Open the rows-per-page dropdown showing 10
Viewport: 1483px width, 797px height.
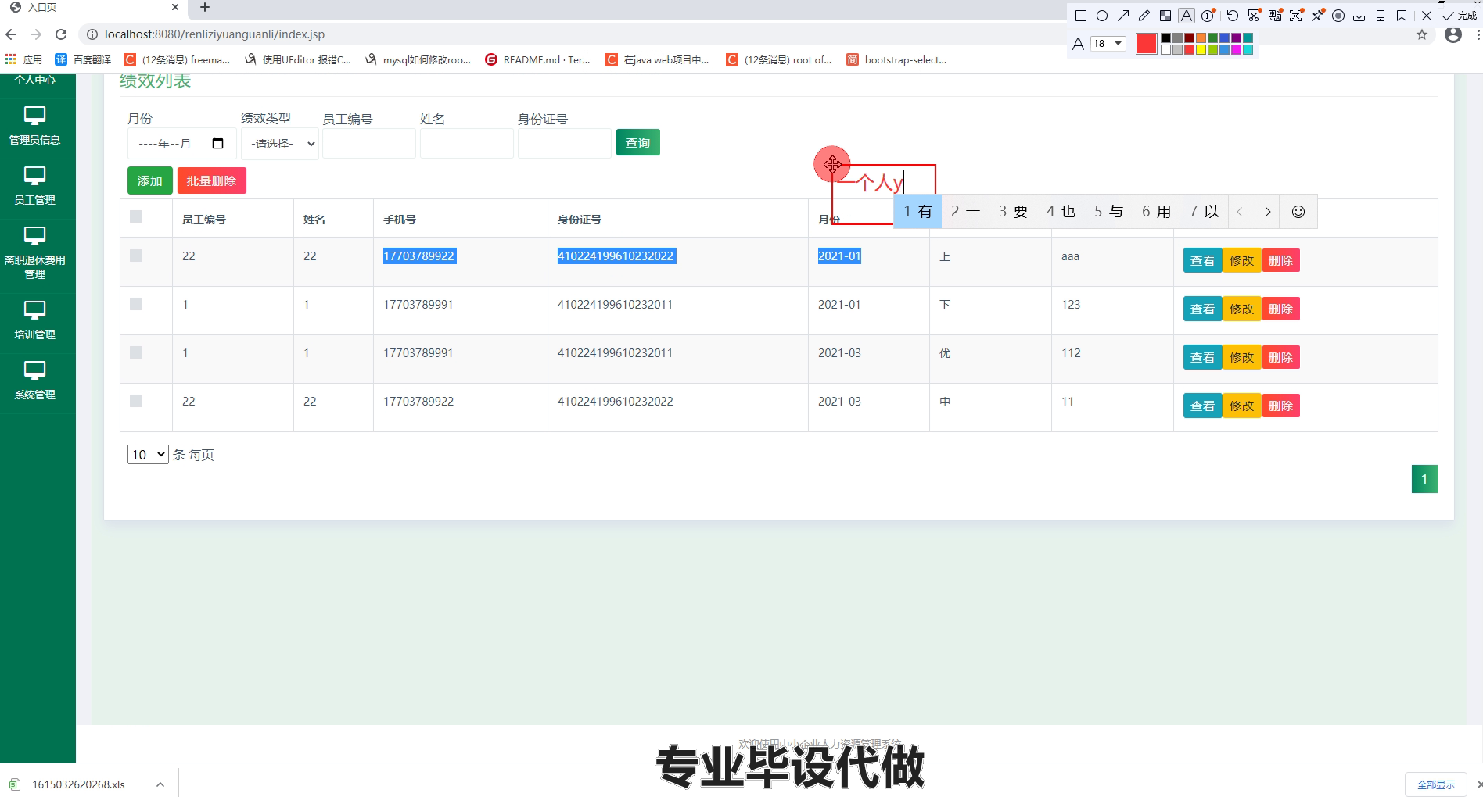click(x=148, y=455)
